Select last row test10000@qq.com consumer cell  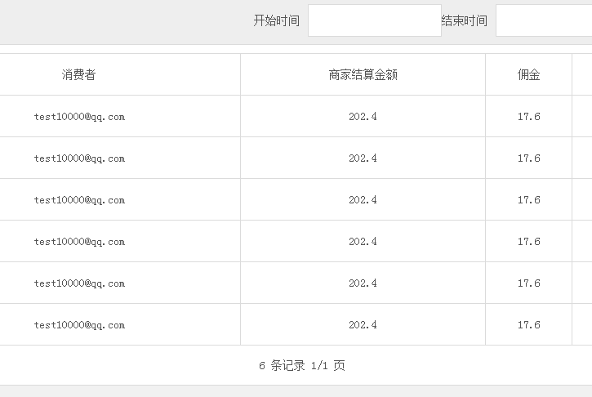pyautogui.click(x=79, y=324)
